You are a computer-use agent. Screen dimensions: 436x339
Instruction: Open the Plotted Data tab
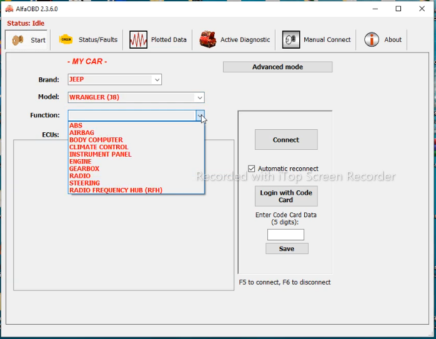pos(158,40)
